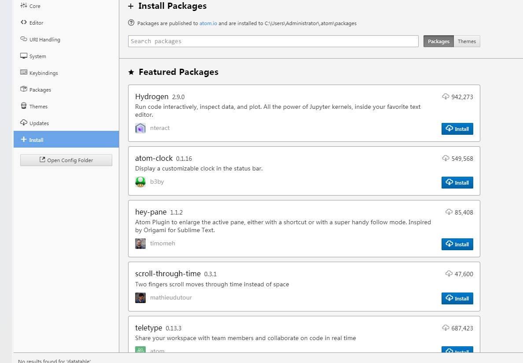This screenshot has height=363, width=523.
Task: Select URI Handling in sidebar
Action: point(66,39)
